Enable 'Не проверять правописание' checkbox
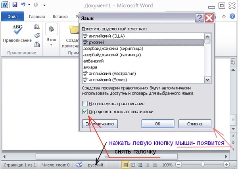238x169 pixels. click(x=85, y=104)
